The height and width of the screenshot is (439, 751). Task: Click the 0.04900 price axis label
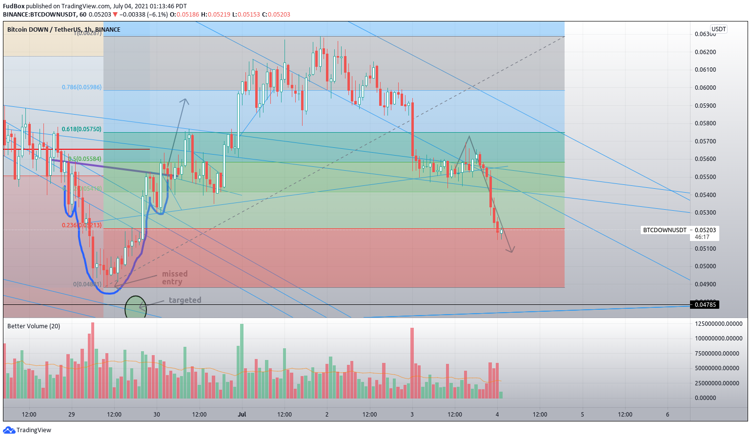pos(705,284)
